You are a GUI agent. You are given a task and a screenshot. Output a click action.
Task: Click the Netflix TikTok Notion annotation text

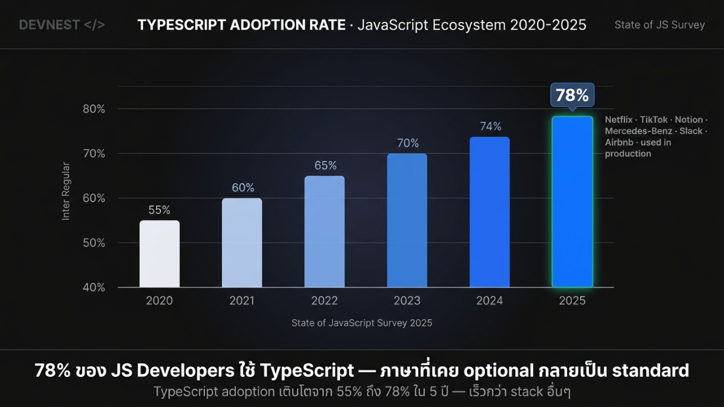(x=656, y=137)
